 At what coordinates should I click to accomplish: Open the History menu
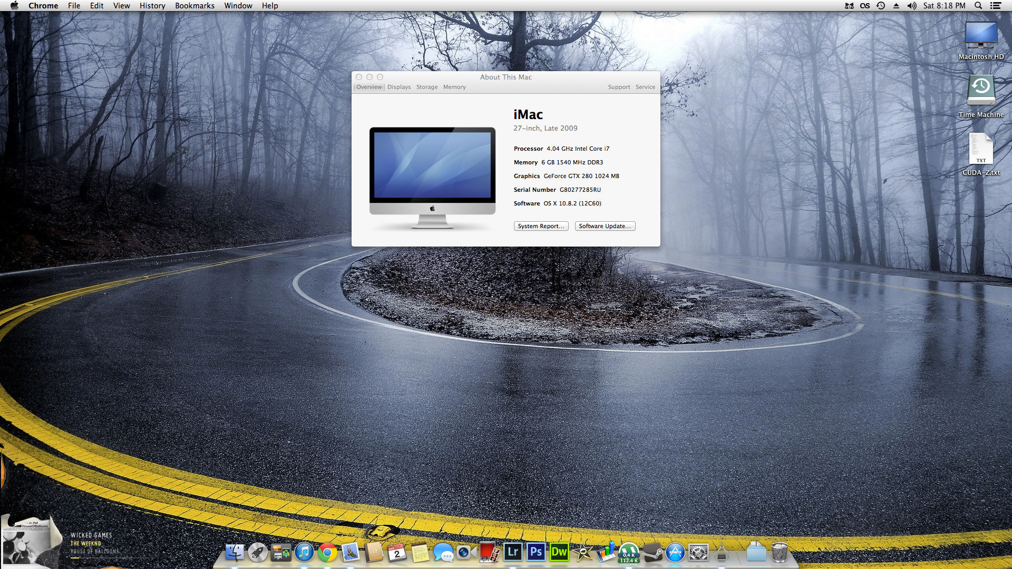152,6
